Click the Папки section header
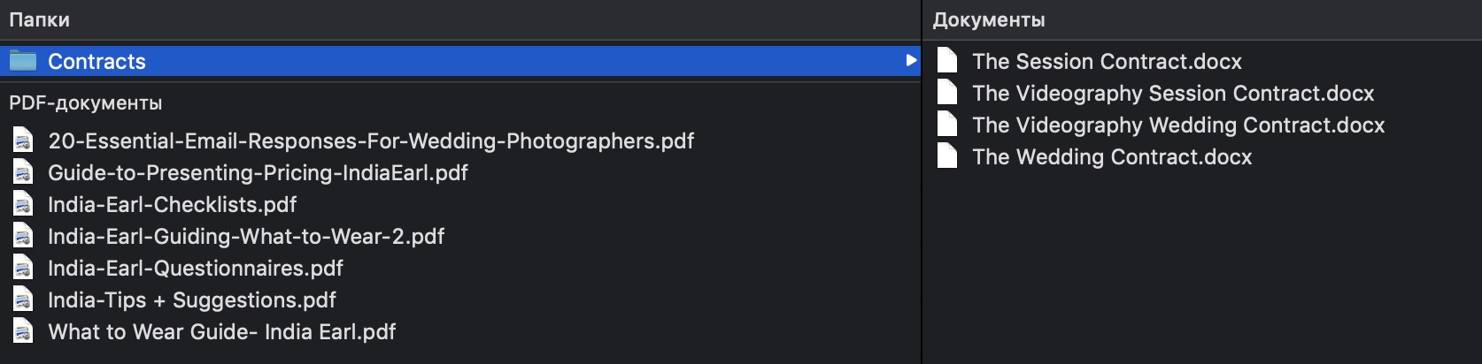The width and height of the screenshot is (1482, 364). (x=39, y=19)
